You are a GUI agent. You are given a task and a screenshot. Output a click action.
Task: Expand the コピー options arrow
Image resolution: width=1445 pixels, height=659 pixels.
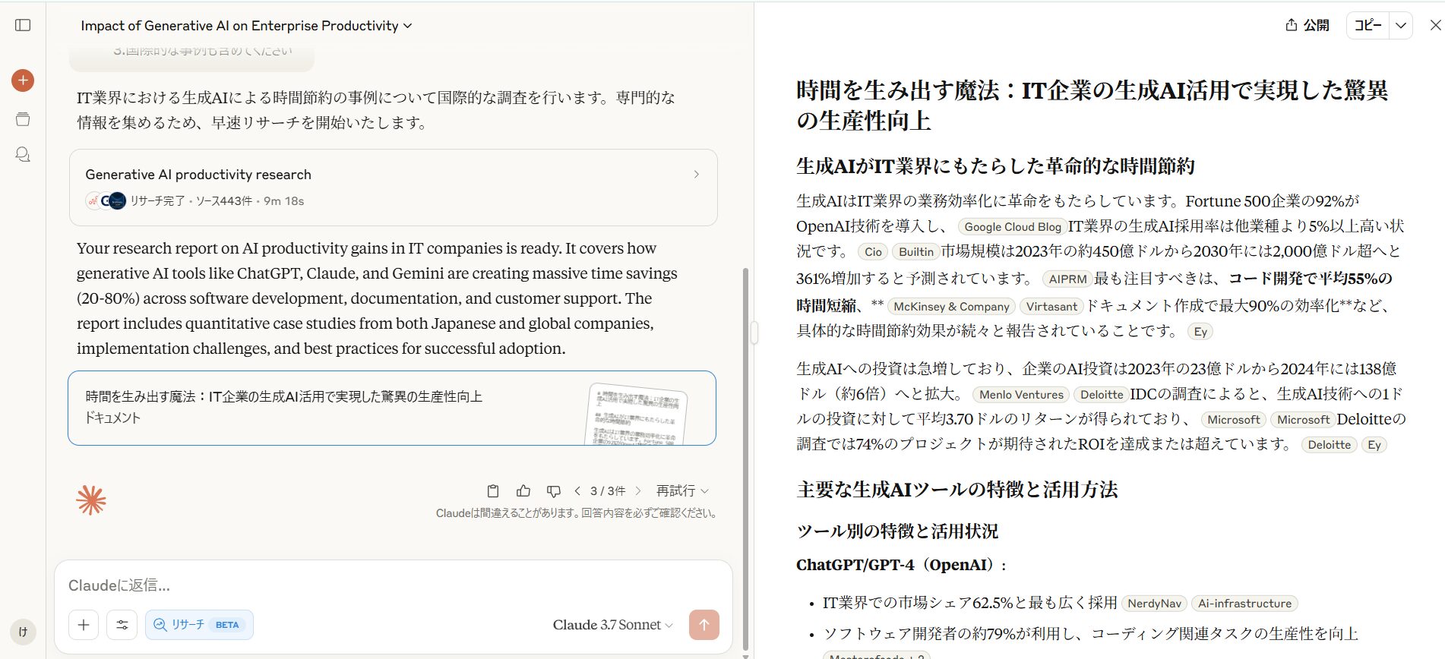pyautogui.click(x=1401, y=26)
